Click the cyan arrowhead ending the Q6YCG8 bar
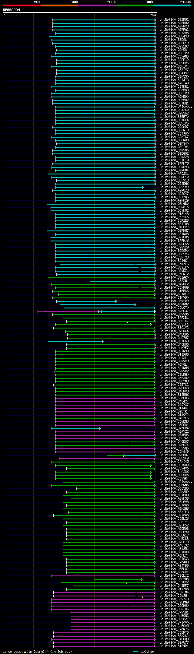 103,341
